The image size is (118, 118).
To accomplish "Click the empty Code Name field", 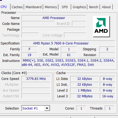I will pyautogui.click(x=38, y=24).
